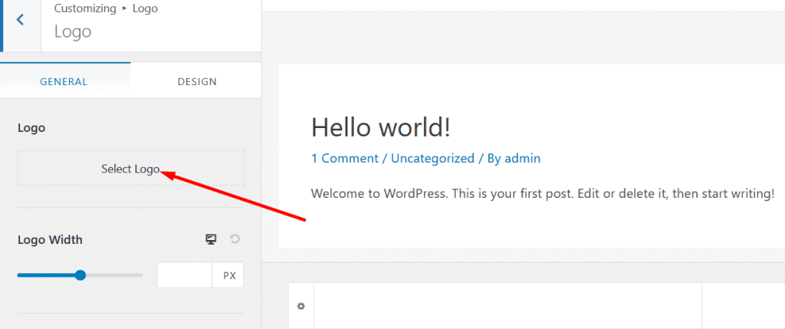Click the PX unit button
785x329 pixels.
pyautogui.click(x=229, y=275)
